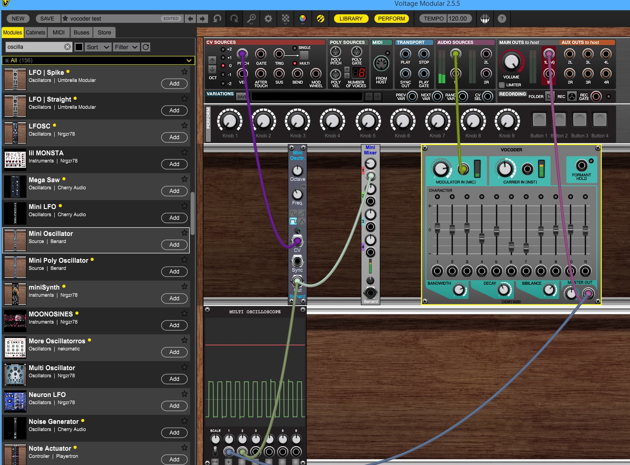Favorite the LFO | Spike module with its star
Screen dimensions: 630x465
click(x=184, y=72)
